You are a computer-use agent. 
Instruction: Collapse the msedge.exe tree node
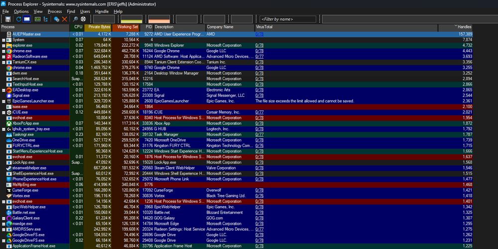point(3,224)
